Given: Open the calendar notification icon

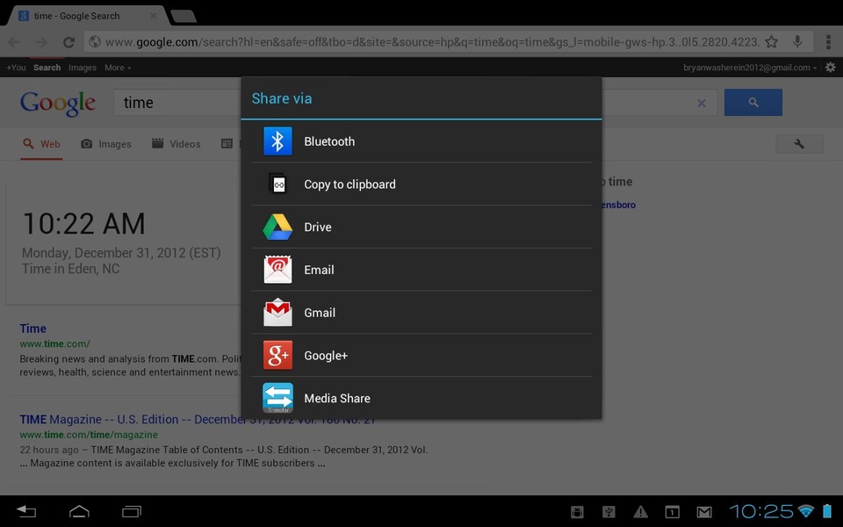Looking at the screenshot, I should tap(672, 512).
